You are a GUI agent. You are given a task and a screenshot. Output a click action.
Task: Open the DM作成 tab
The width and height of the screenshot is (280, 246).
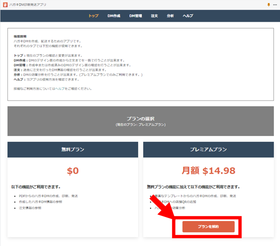tap(114, 16)
